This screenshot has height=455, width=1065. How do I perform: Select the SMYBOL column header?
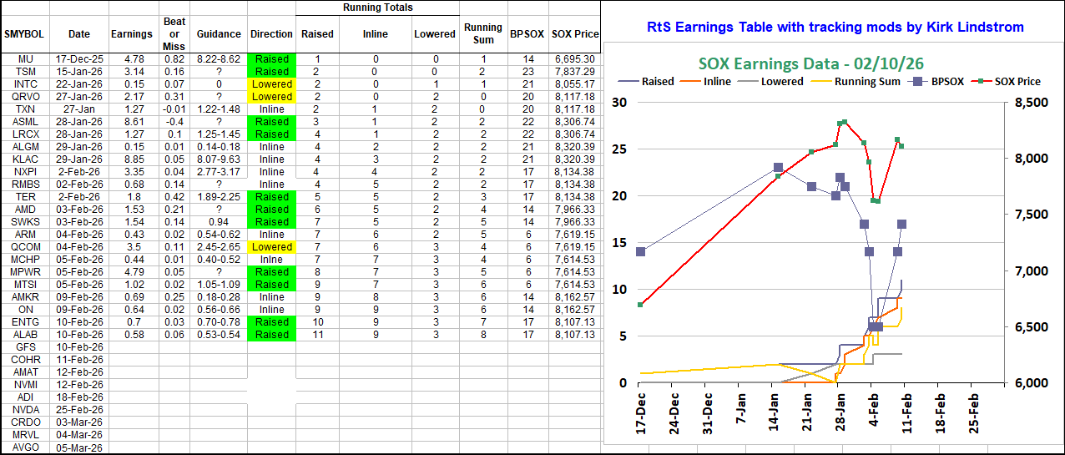(24, 34)
